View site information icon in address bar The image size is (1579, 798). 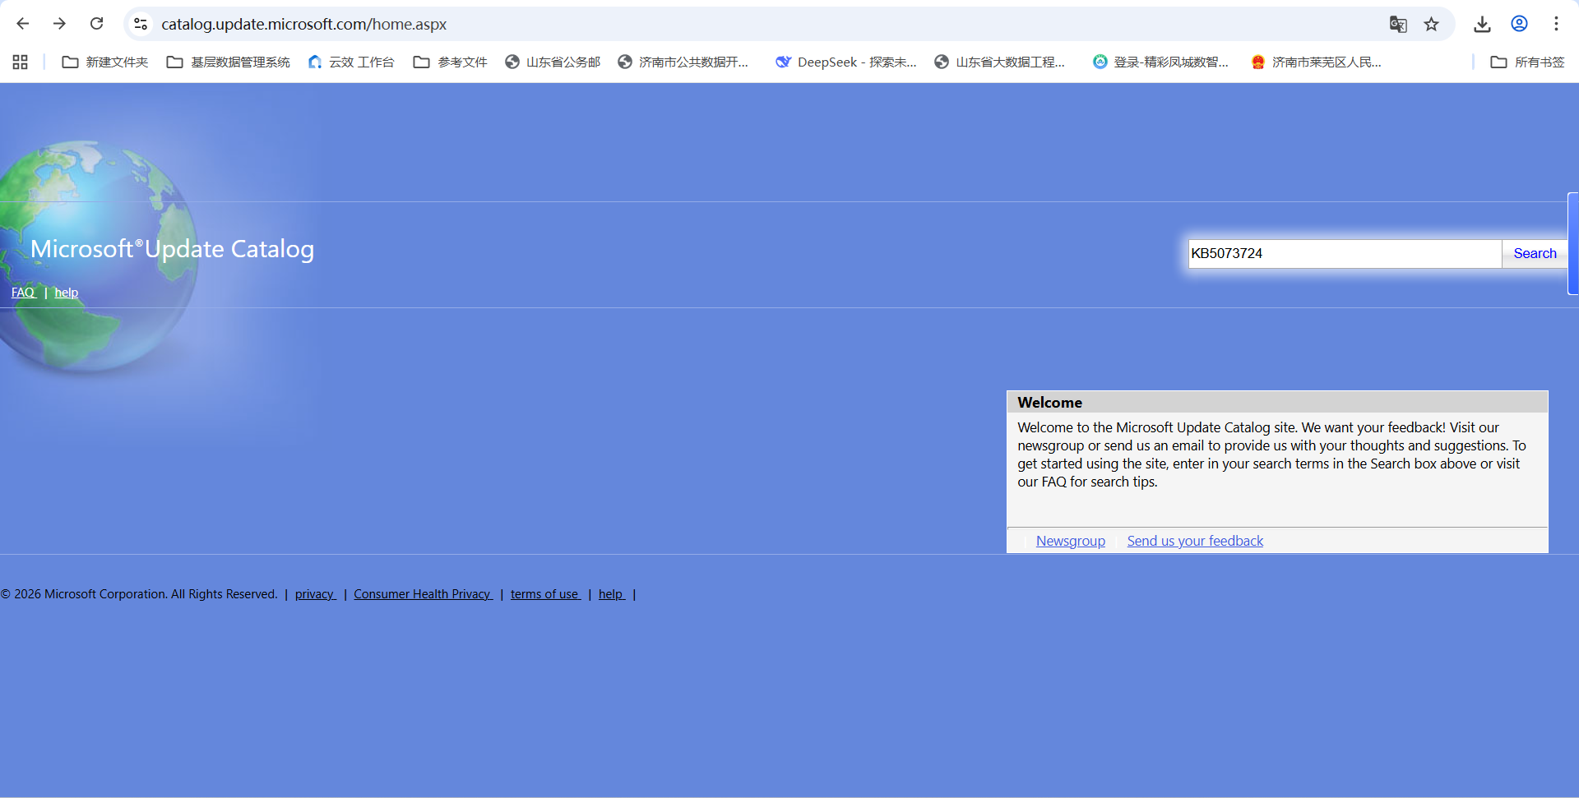coord(141,24)
